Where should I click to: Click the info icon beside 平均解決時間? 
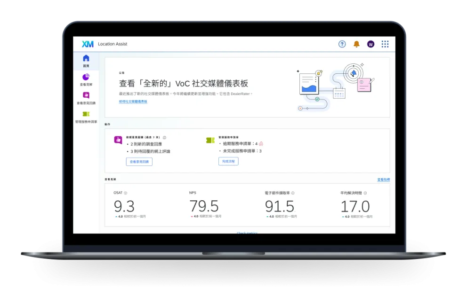click(366, 192)
